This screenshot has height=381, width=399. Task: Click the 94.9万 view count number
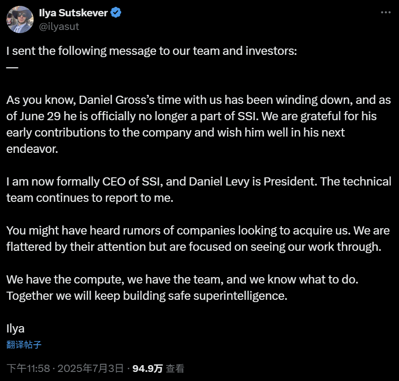148,368
